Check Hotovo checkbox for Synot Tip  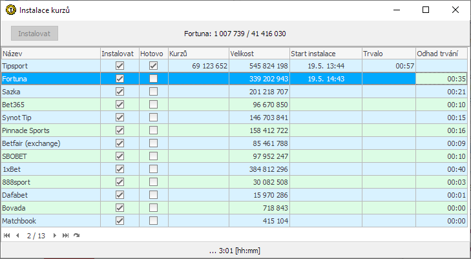coord(154,117)
